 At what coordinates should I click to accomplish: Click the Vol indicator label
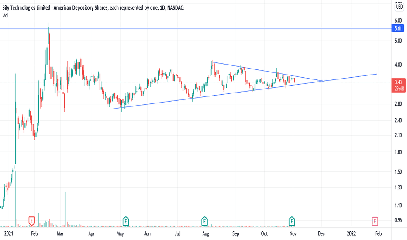[5, 16]
